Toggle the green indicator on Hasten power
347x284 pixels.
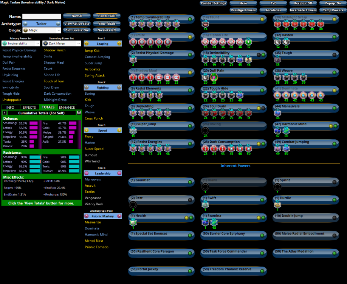[x=334, y=37]
